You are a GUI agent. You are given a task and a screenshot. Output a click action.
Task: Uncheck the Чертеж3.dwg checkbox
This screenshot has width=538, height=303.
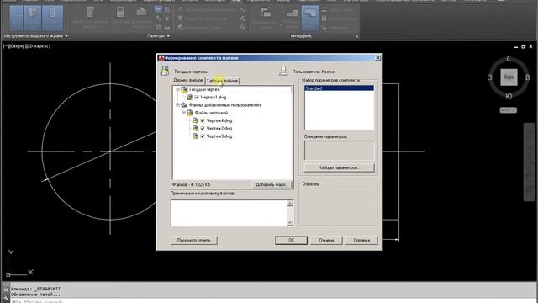(x=203, y=136)
